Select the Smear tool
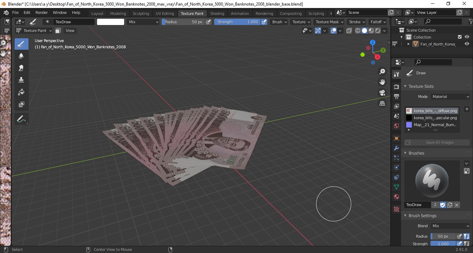 pos(22,68)
